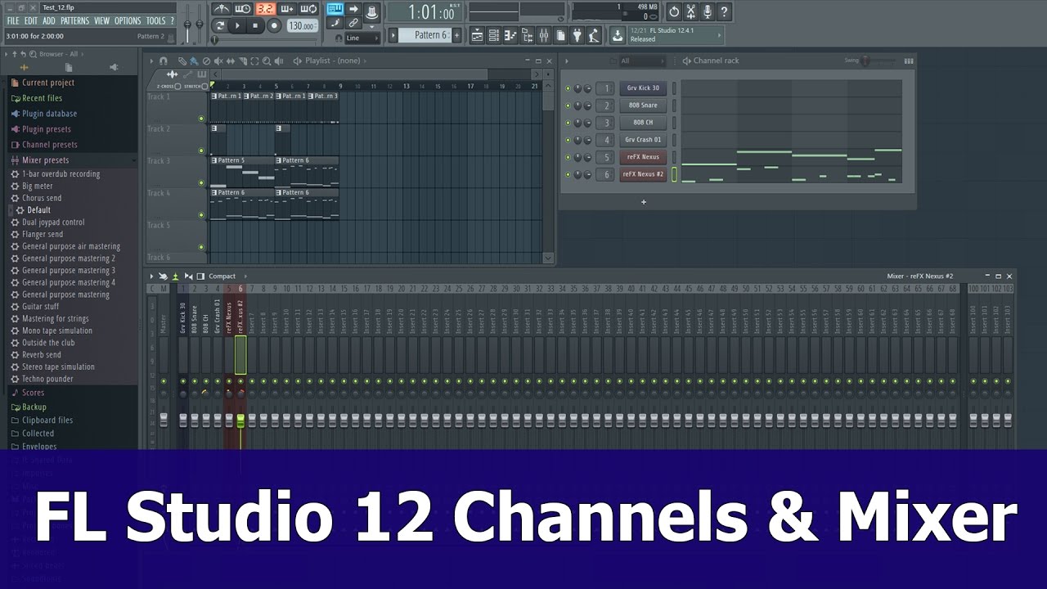Start playback with the play button

tap(237, 25)
